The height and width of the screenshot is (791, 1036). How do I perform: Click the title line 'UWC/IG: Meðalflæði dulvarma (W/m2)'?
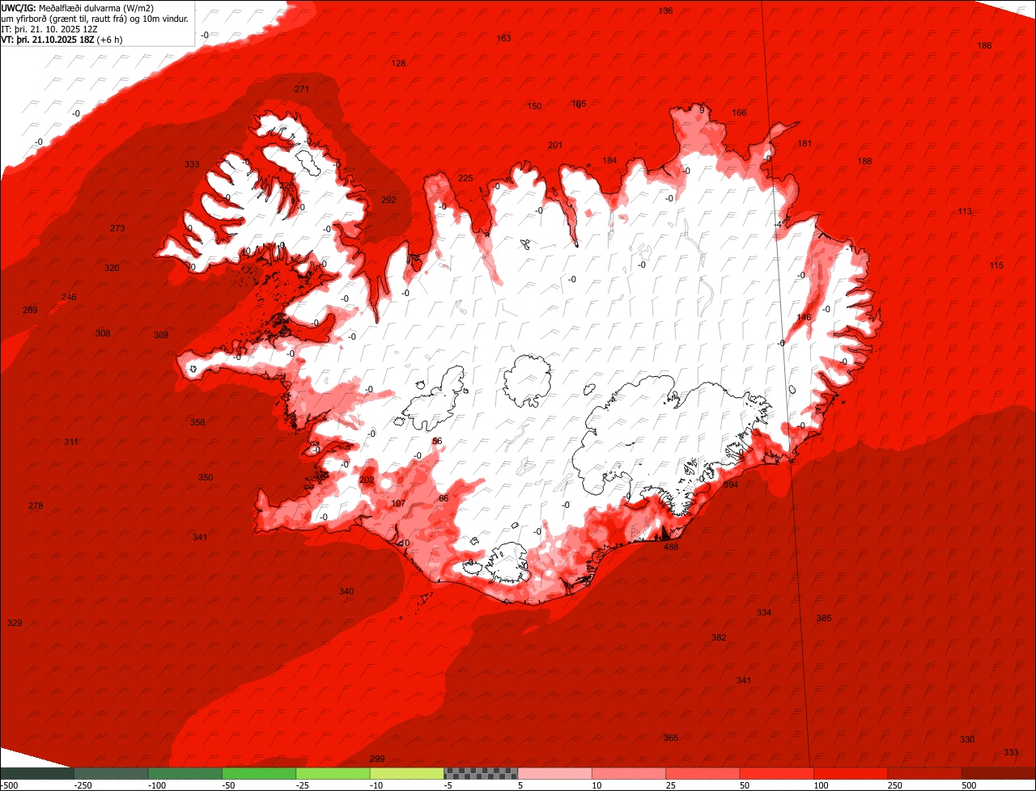78,8
